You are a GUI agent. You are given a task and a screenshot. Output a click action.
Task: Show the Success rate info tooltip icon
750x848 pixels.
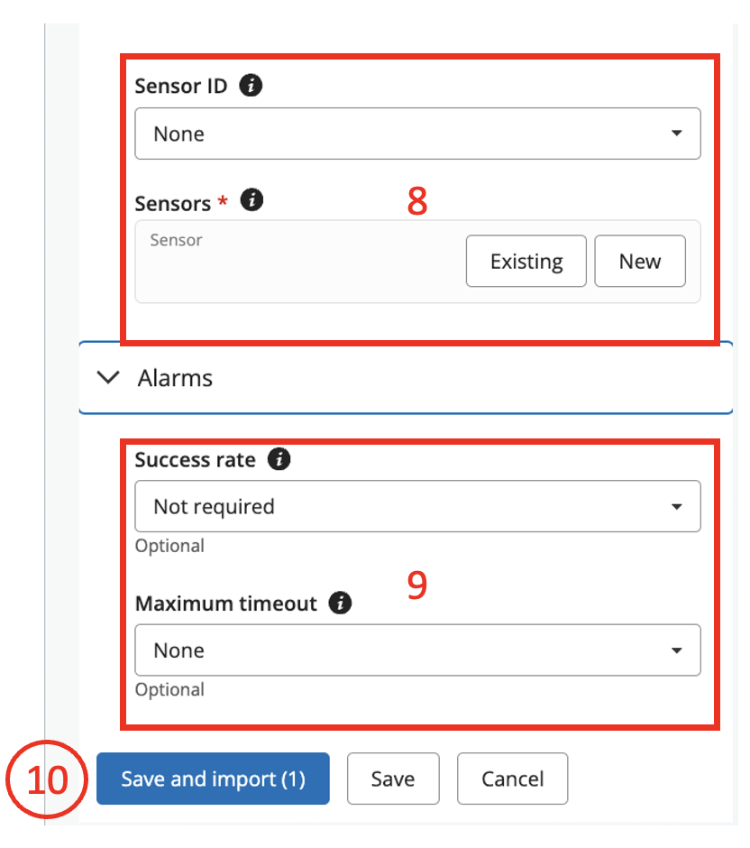tap(279, 460)
